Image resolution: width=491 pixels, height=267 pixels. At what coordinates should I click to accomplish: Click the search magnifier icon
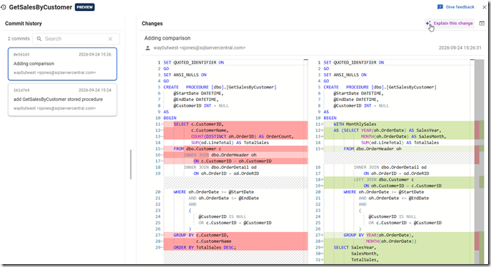coord(39,39)
